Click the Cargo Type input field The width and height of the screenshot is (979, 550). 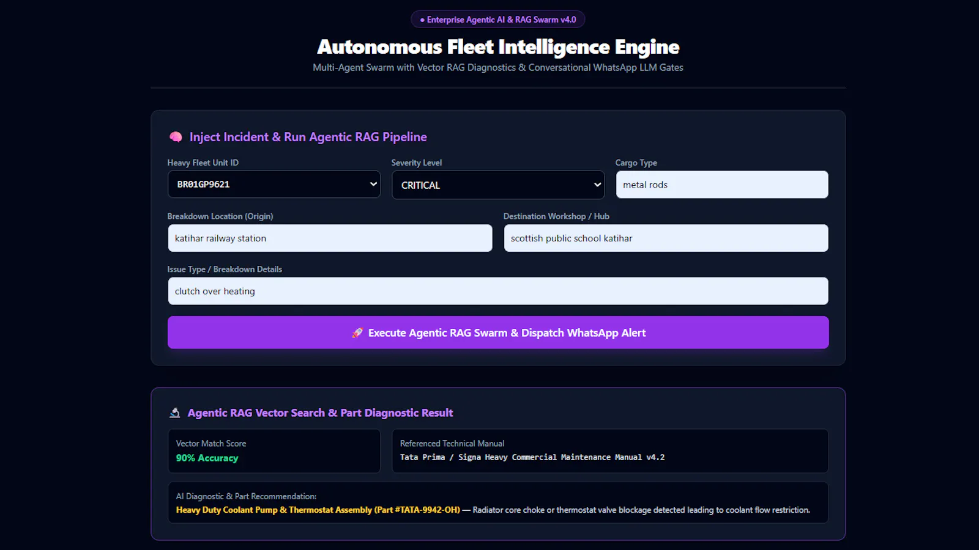pyautogui.click(x=722, y=185)
